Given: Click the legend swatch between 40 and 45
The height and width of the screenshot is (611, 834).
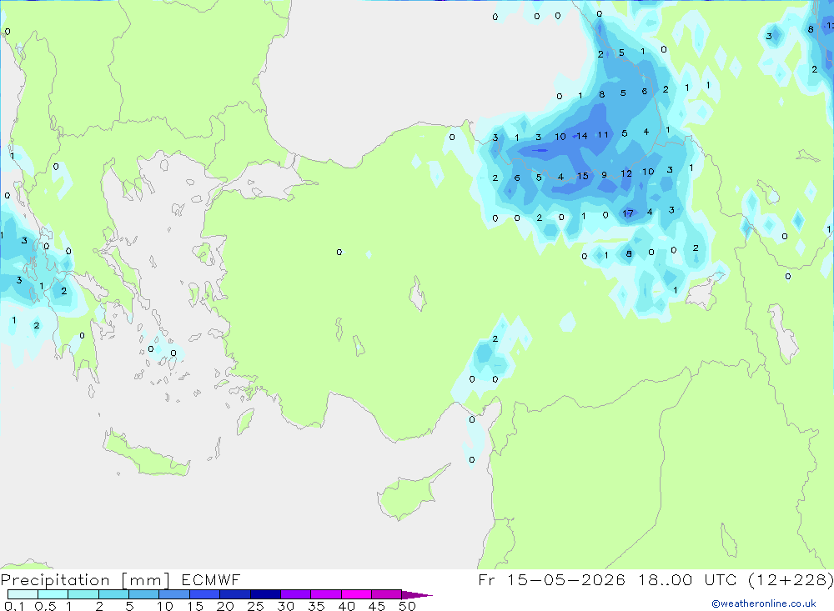Looking at the screenshot, I should point(356,594).
